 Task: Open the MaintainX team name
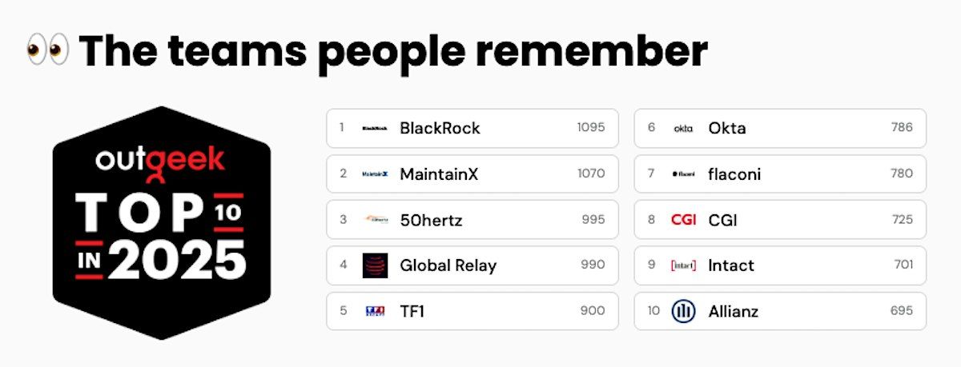point(439,174)
